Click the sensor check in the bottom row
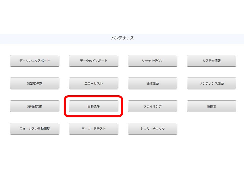Screen dimensions: 244x183 tap(152, 129)
